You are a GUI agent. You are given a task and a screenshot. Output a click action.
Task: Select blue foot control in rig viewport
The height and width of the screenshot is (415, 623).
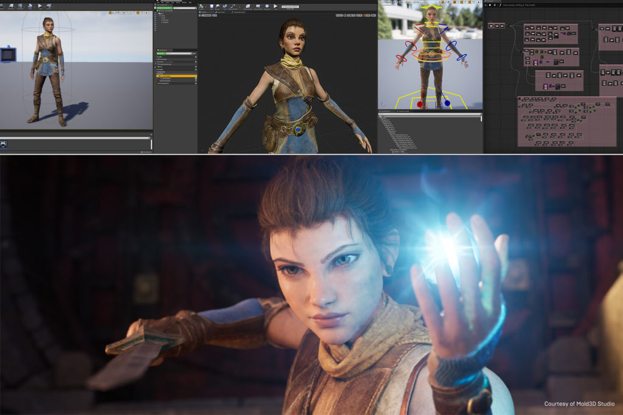447,103
